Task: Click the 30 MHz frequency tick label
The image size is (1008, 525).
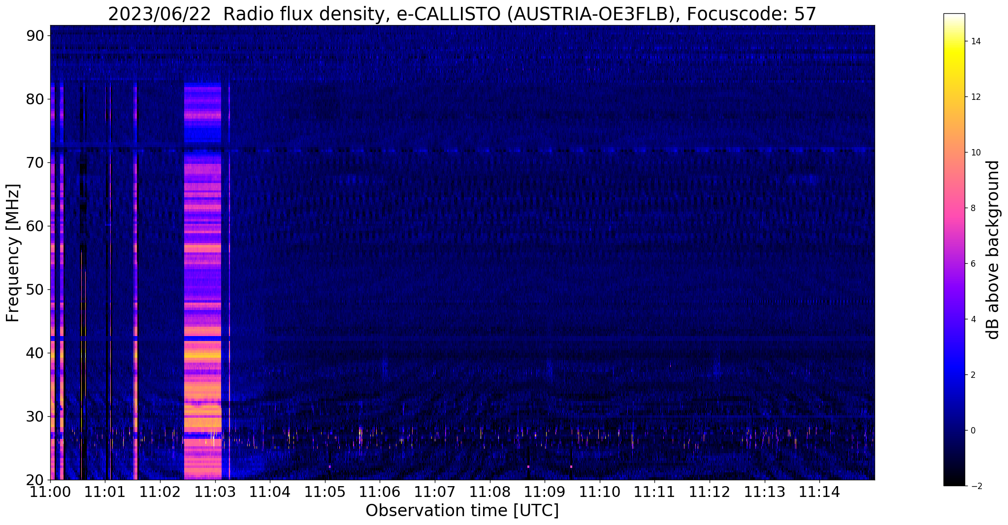Action: [x=36, y=416]
